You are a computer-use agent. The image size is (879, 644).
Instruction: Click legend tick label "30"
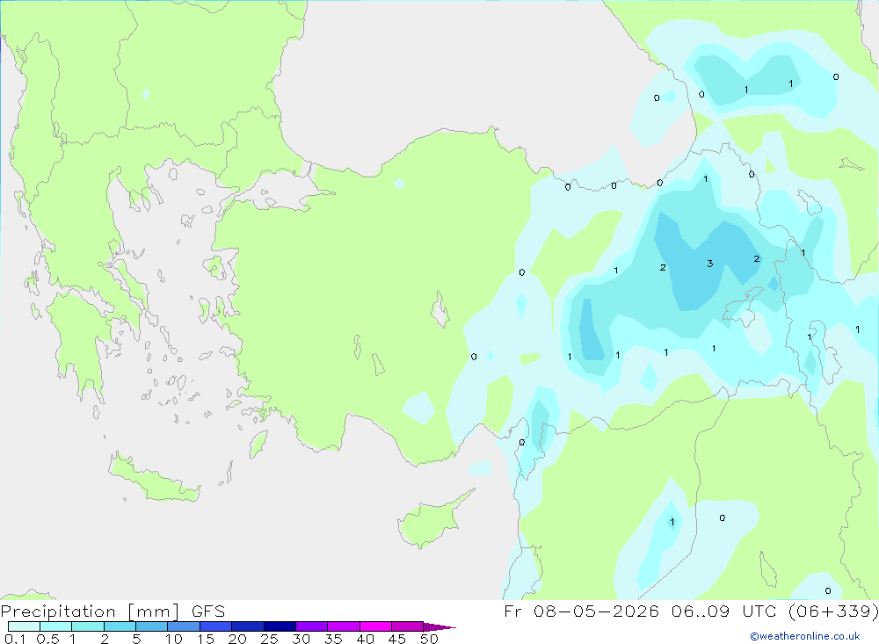click(301, 639)
